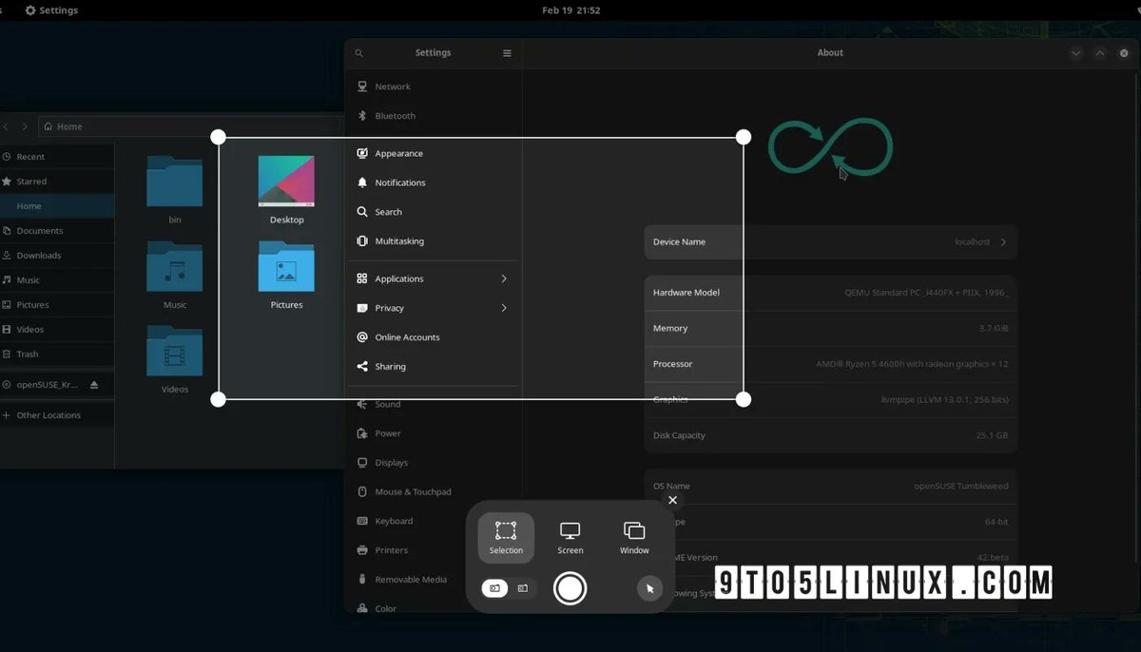Open Multitasking settings panel

point(434,241)
